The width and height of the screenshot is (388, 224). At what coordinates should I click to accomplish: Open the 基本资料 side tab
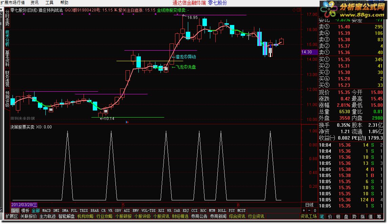[x=7, y=58]
